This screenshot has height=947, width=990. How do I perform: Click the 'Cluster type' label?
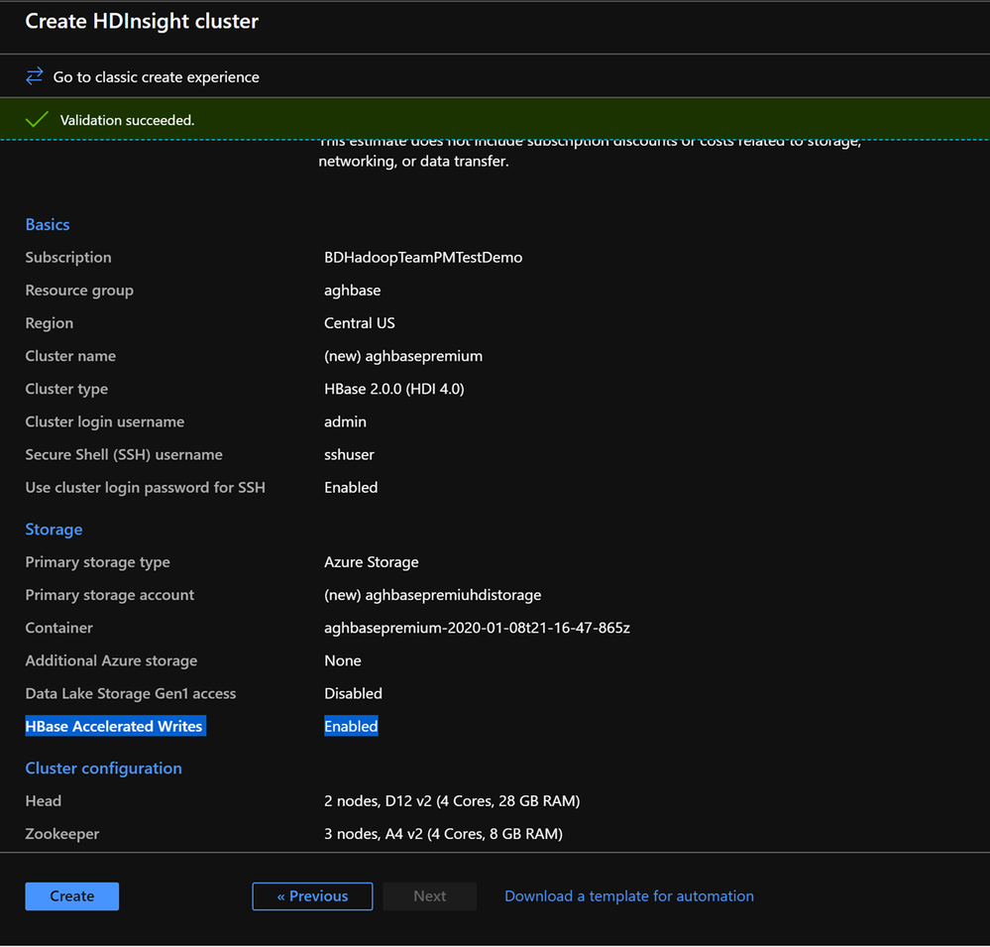click(66, 389)
